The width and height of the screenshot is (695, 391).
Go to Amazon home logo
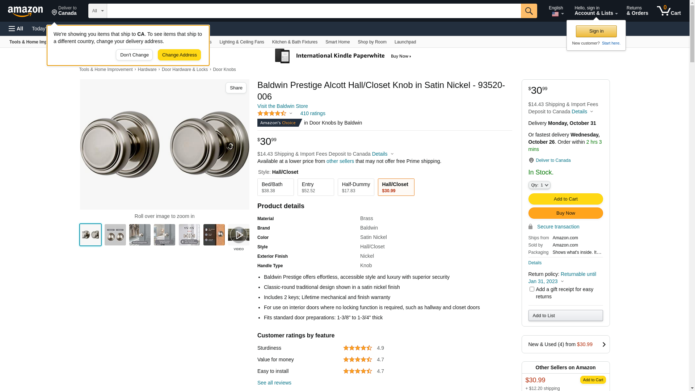25,11
